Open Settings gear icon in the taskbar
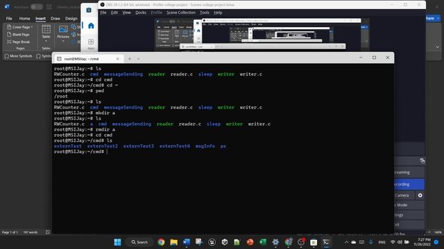Screen dimensions: 444x249 coord(275,242)
